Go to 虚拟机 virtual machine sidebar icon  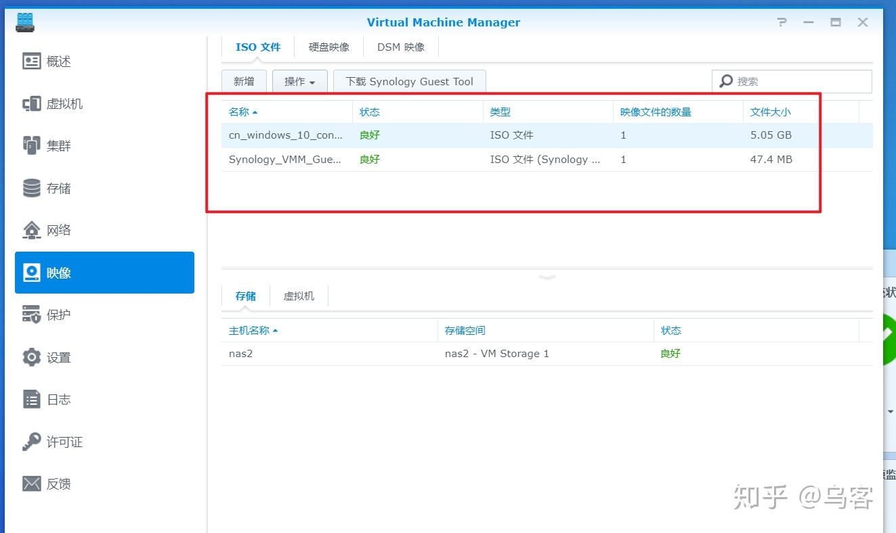tap(32, 103)
